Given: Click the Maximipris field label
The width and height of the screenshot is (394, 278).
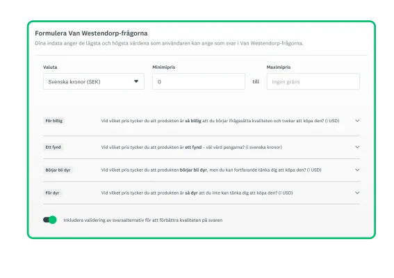Looking at the screenshot, I should click(279, 67).
